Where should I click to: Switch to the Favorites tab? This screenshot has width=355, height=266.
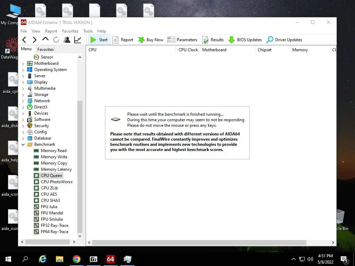click(45, 49)
